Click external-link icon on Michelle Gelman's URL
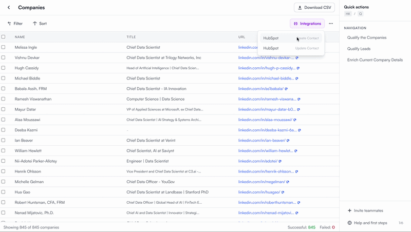Image resolution: width=411 pixels, height=232 pixels. tap(288, 182)
